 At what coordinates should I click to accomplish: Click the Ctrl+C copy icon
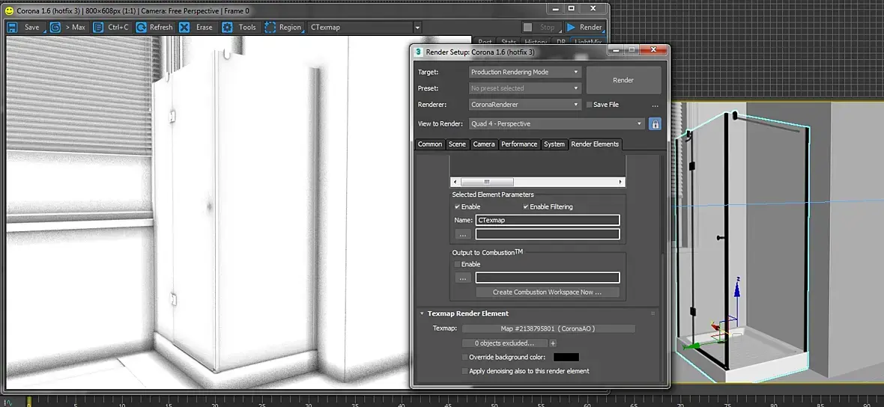point(98,27)
